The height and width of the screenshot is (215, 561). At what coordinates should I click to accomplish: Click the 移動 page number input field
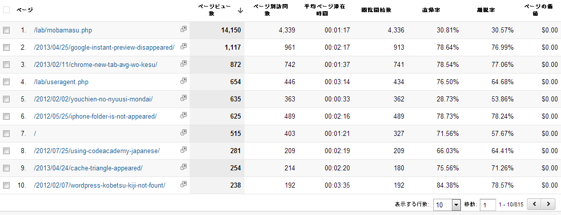[487, 204]
